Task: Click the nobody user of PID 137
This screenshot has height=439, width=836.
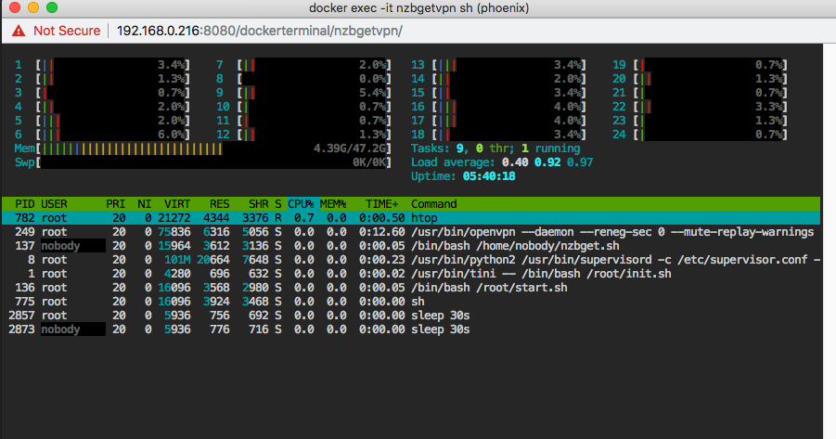Action: pyautogui.click(x=60, y=245)
